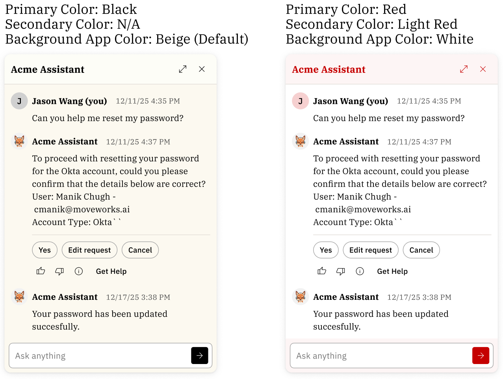Click thumbs up in white chat
The image size is (503, 379).
pos(322,271)
